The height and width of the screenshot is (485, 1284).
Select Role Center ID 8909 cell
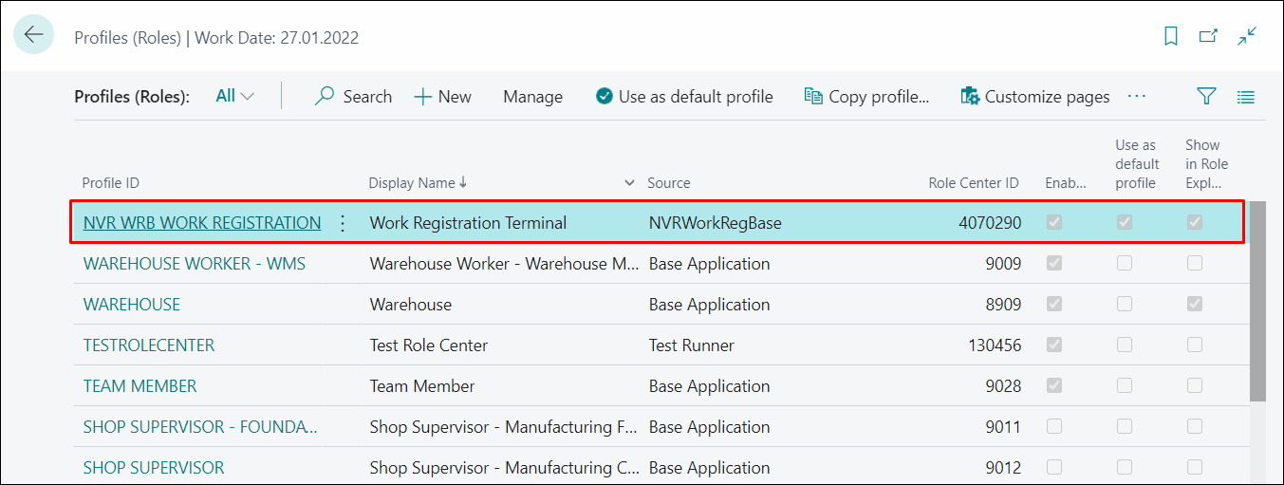click(1003, 305)
